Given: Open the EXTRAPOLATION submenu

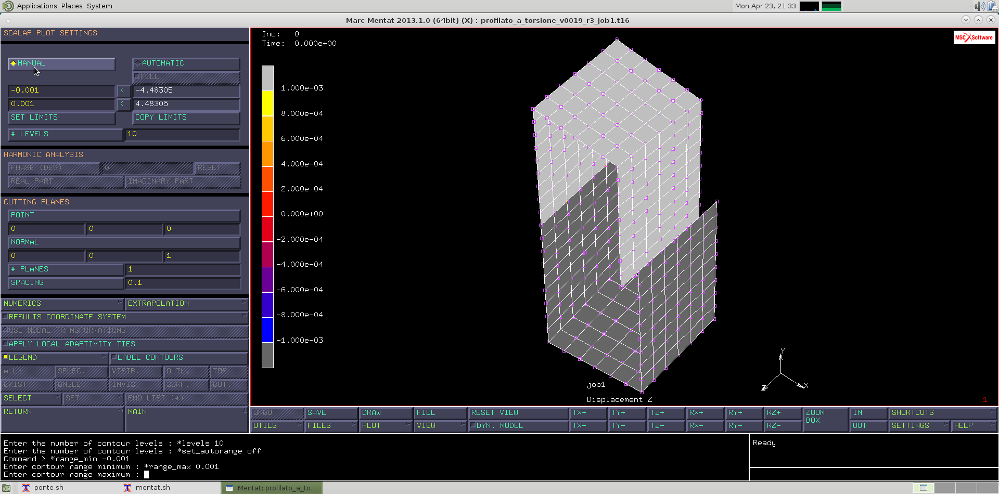Looking at the screenshot, I should (x=187, y=304).
